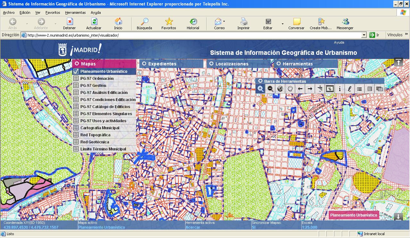Click the information 'i' tool

coord(340,89)
